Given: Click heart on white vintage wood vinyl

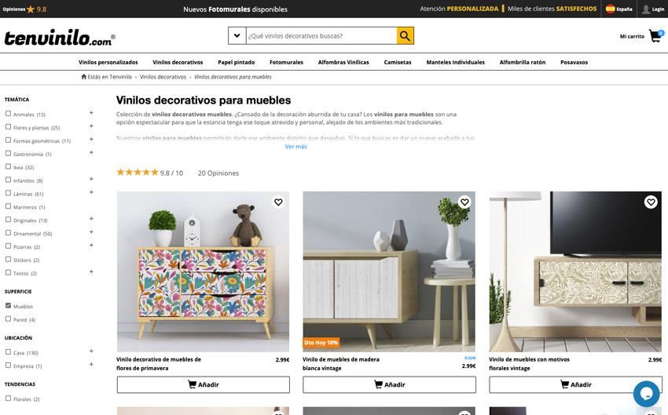Looking at the screenshot, I should pos(464,202).
